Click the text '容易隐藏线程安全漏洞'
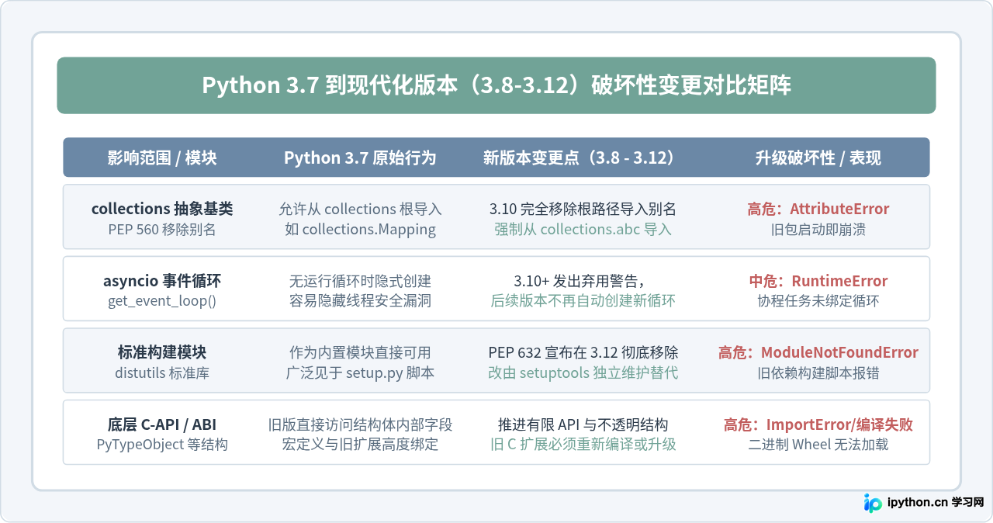The height and width of the screenshot is (523, 993). (x=360, y=301)
